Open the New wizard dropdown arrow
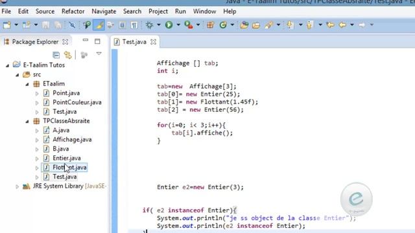415x233 pixels. tap(16, 25)
